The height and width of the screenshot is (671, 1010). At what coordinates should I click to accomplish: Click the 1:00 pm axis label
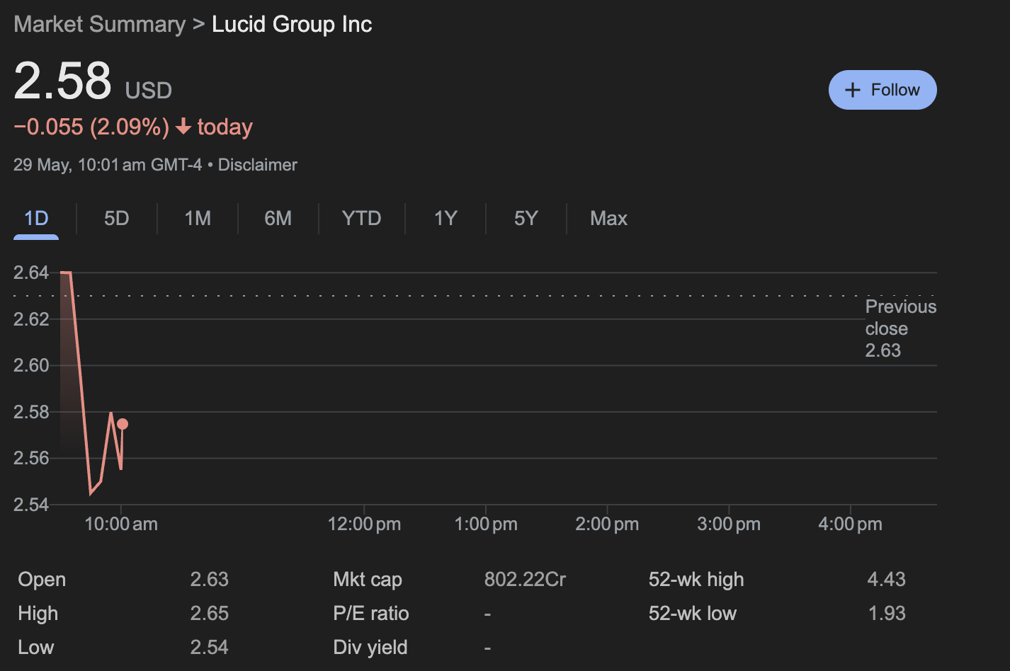coord(486,524)
